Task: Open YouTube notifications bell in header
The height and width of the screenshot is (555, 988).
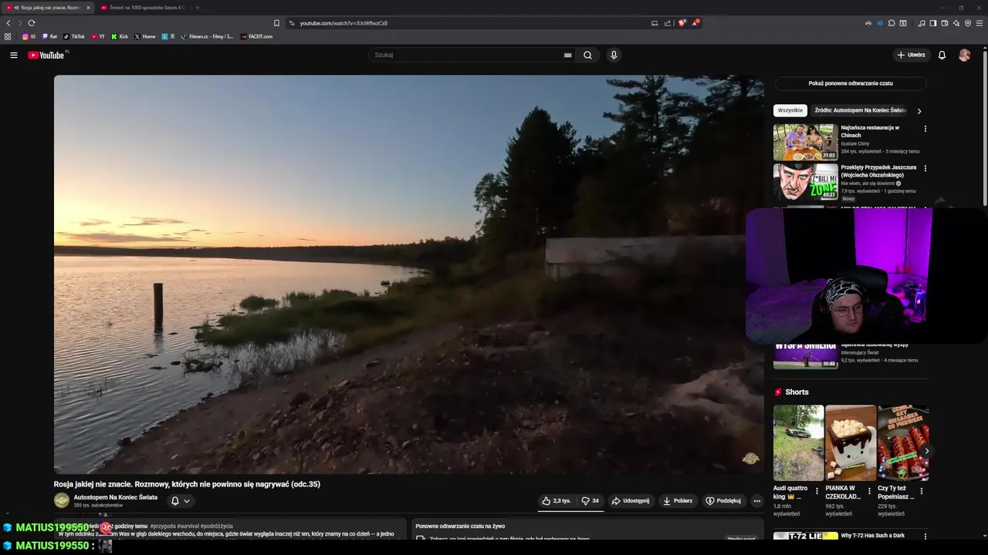Action: (942, 55)
